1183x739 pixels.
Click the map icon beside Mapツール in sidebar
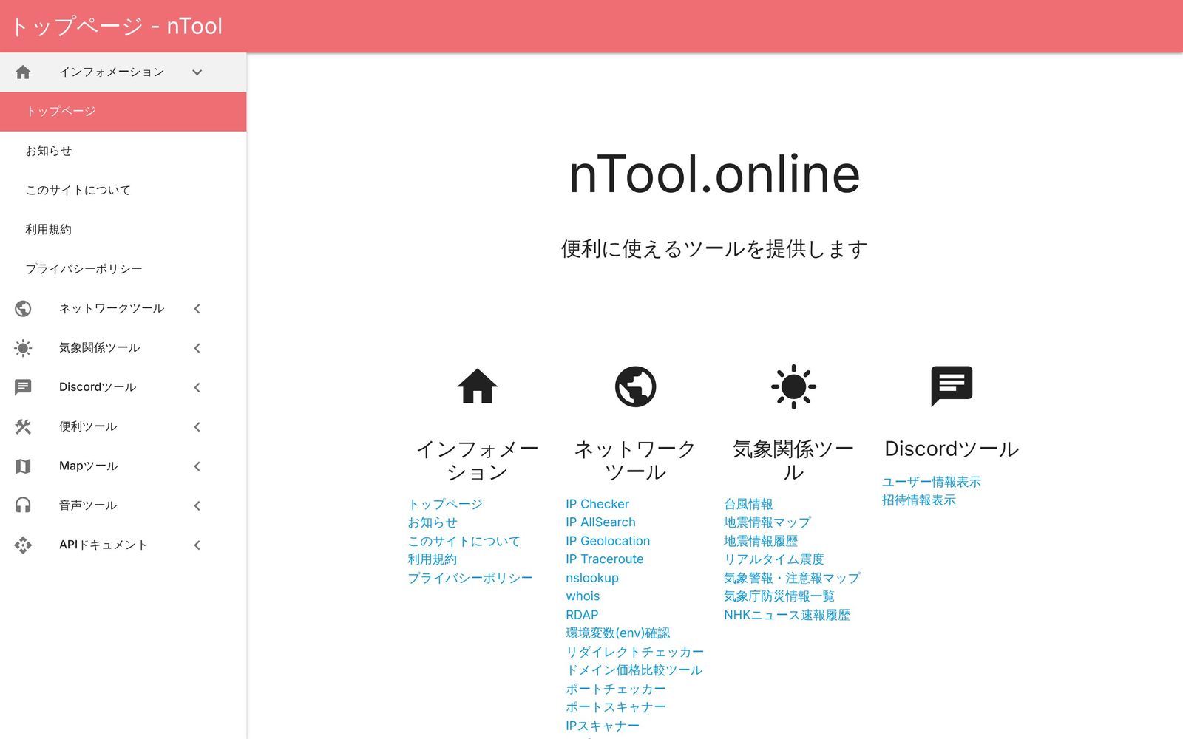23,466
